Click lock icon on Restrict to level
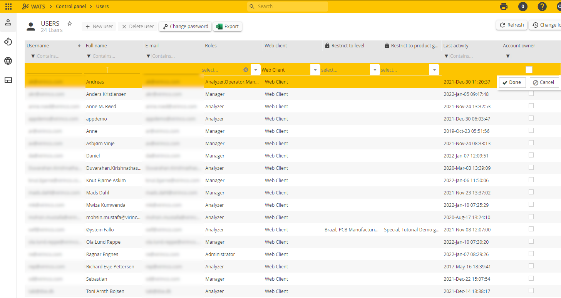The image size is (561, 298). tap(327, 45)
